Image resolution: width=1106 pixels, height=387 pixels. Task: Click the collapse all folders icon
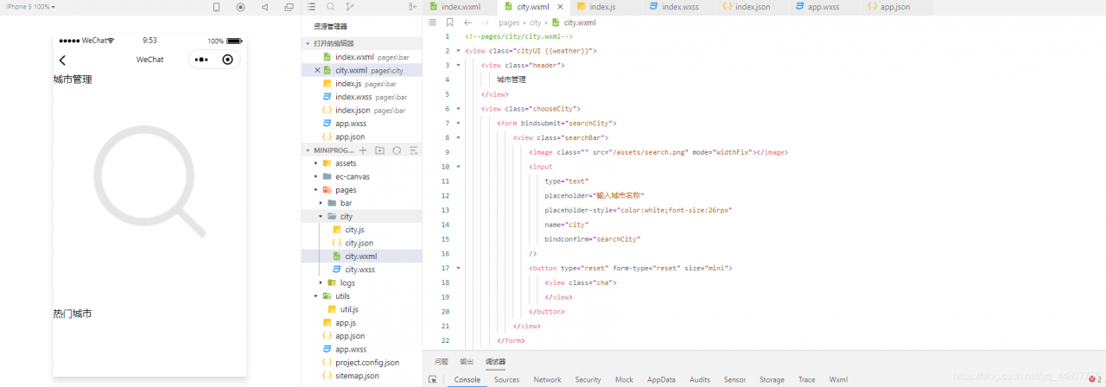tap(413, 150)
